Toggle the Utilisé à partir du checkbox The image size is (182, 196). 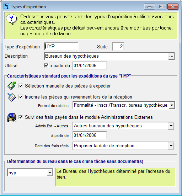46,65
